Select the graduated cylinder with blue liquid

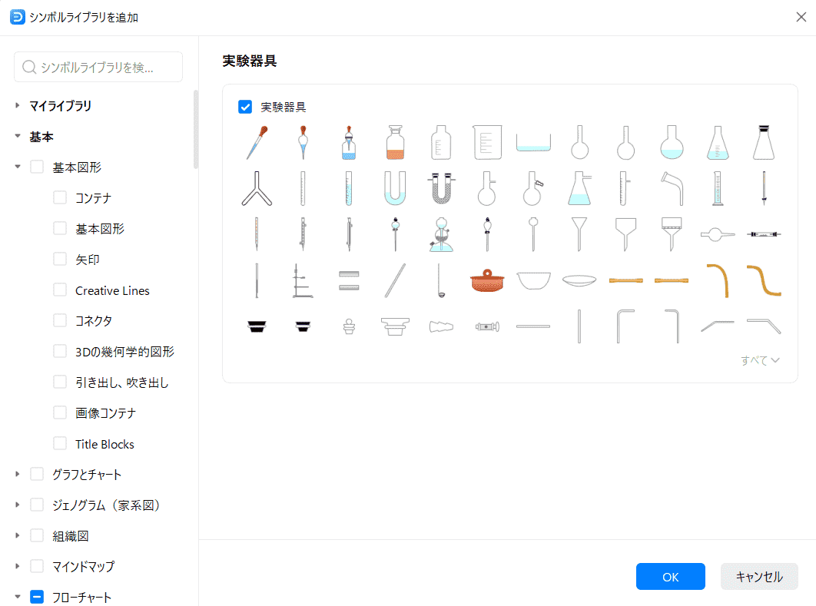[717, 188]
